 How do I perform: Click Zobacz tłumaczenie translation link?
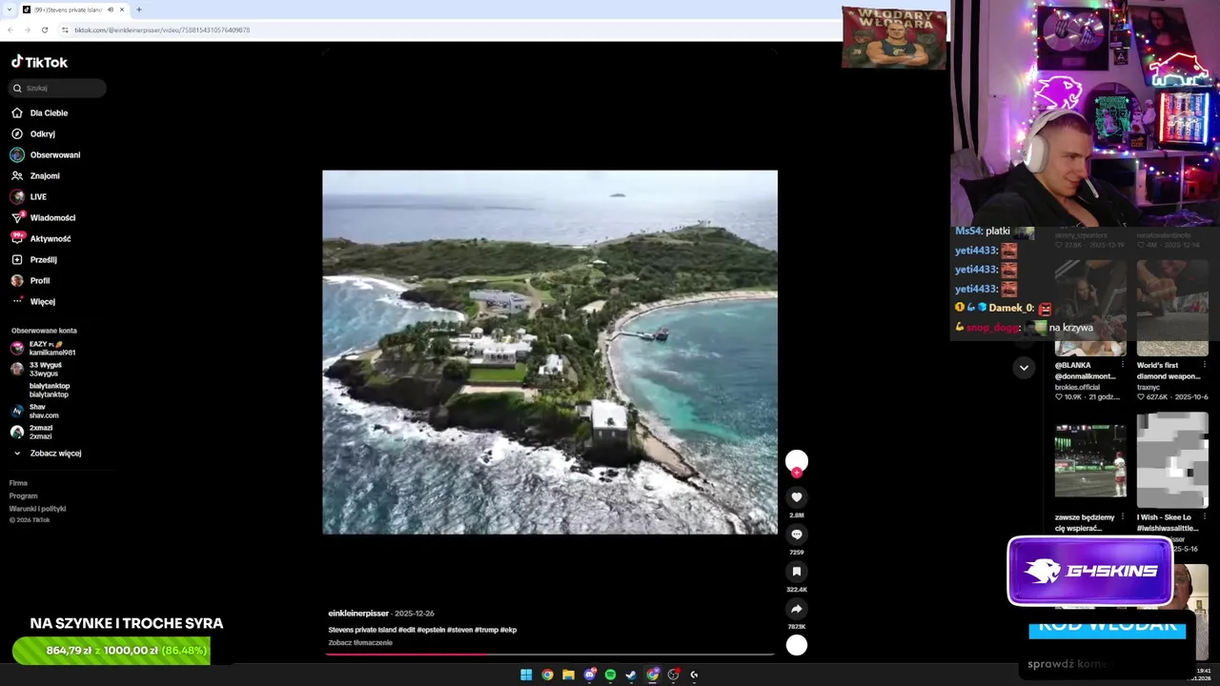click(360, 643)
